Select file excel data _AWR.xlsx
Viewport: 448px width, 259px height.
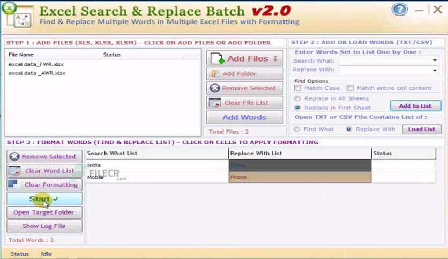(37, 73)
